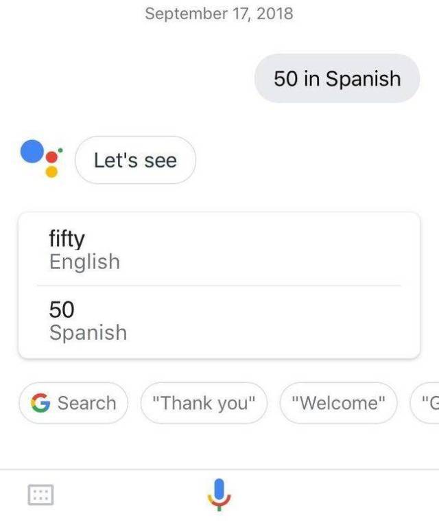Click the large blue dot of Assistant logo

point(32,150)
